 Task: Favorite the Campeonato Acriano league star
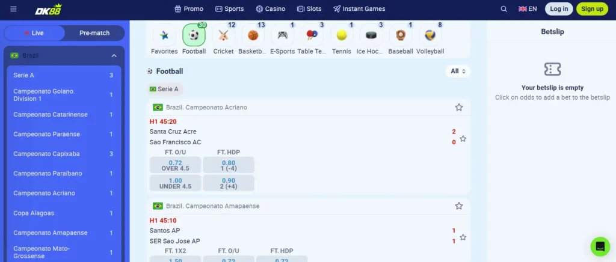pyautogui.click(x=459, y=107)
